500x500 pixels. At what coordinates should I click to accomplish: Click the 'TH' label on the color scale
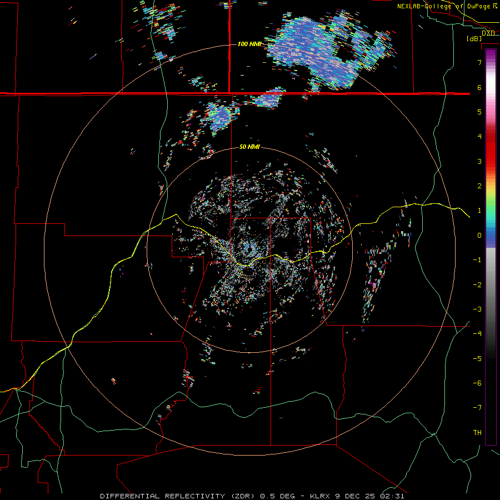tap(477, 433)
